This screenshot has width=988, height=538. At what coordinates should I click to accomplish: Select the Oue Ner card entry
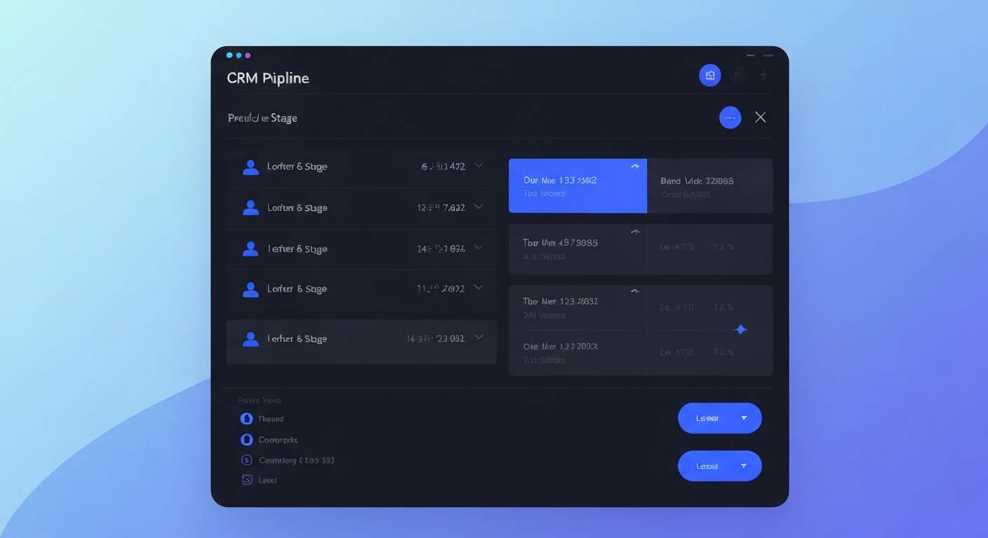(x=578, y=353)
